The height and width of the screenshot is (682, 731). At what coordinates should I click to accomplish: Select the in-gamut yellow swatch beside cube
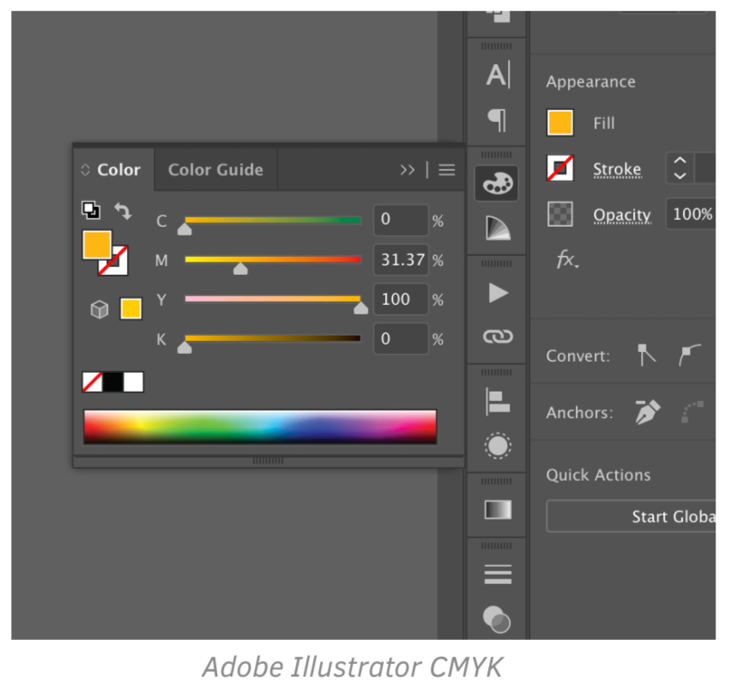click(131, 309)
